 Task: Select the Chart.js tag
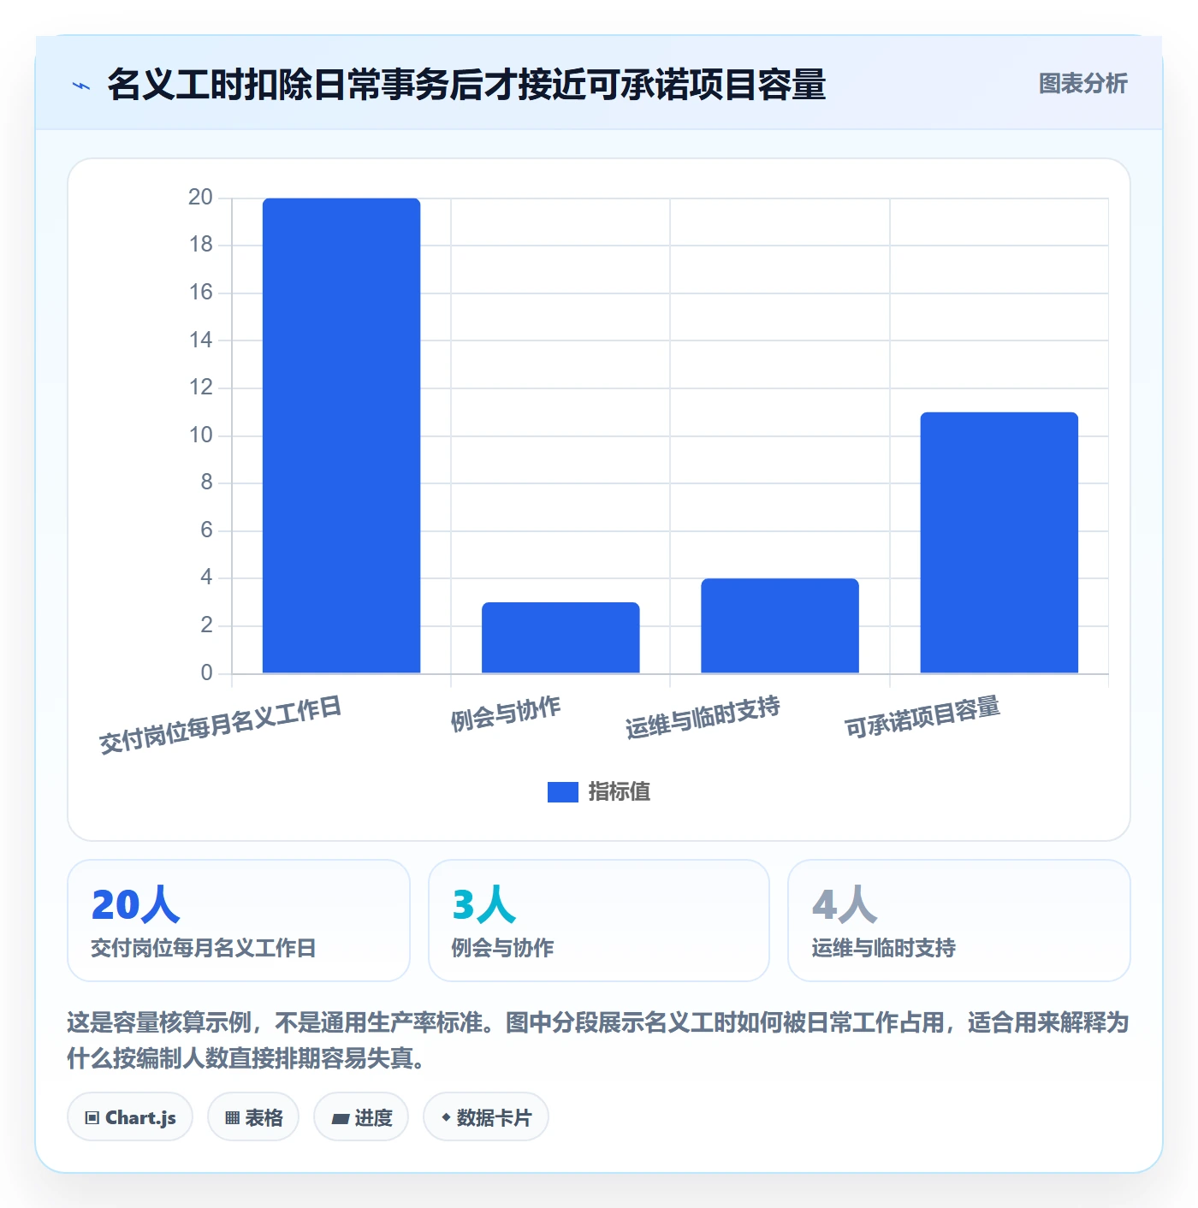point(130,1117)
